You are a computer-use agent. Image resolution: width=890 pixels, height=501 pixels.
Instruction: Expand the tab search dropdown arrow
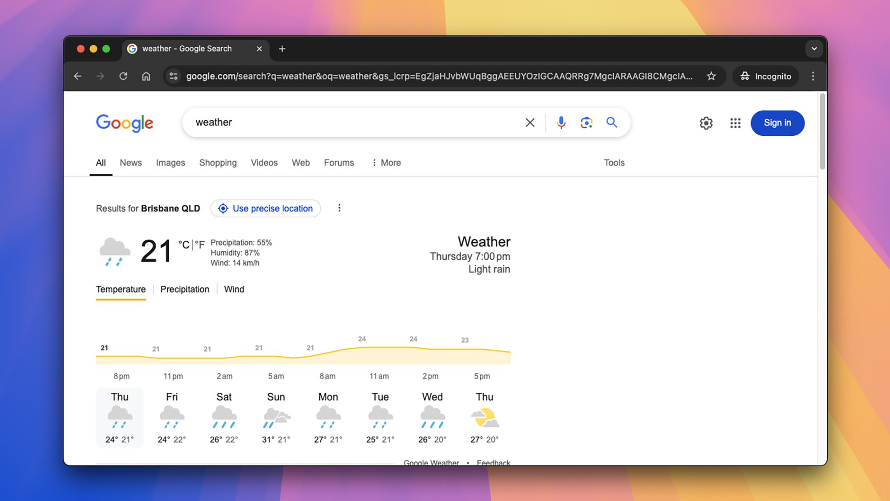point(814,49)
